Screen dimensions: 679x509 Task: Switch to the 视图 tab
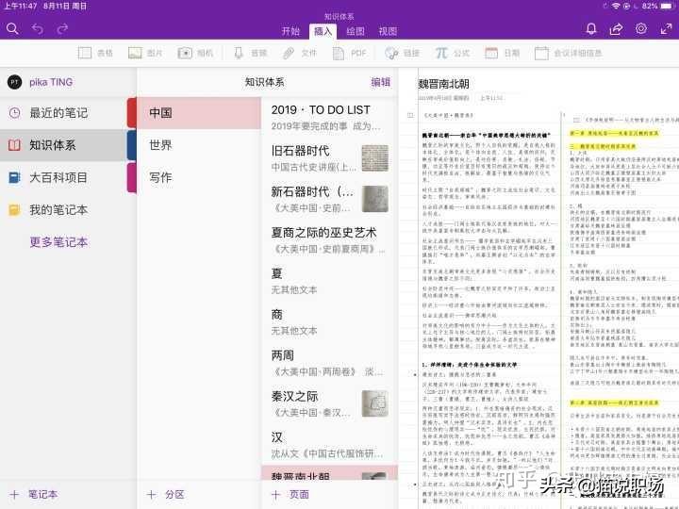(x=388, y=31)
